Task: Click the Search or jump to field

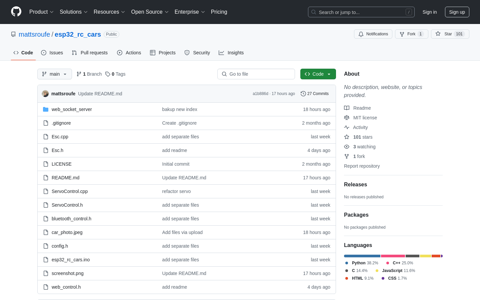Action: coord(361,12)
